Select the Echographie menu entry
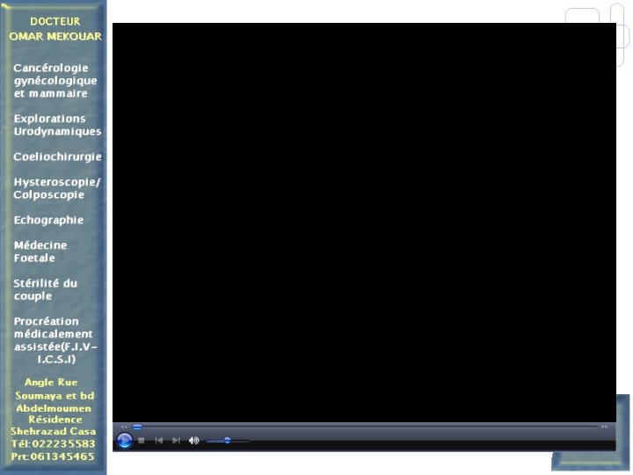 (48, 220)
